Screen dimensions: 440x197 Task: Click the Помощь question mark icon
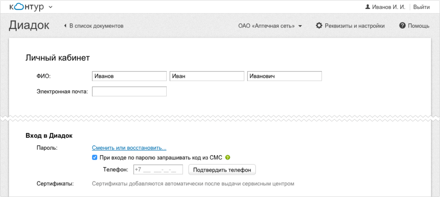[x=402, y=26]
